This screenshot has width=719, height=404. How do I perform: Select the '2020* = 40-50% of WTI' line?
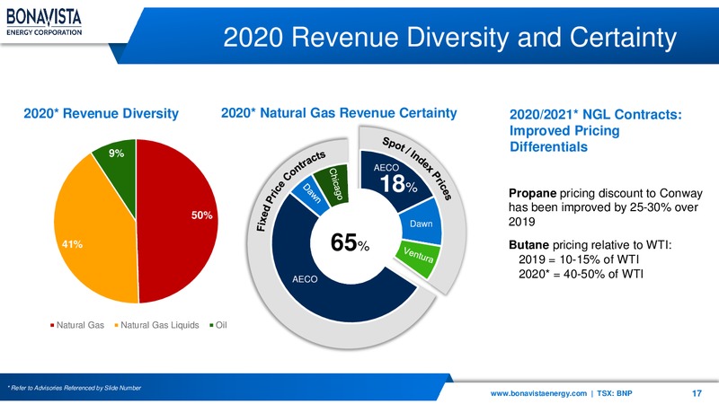[581, 274]
